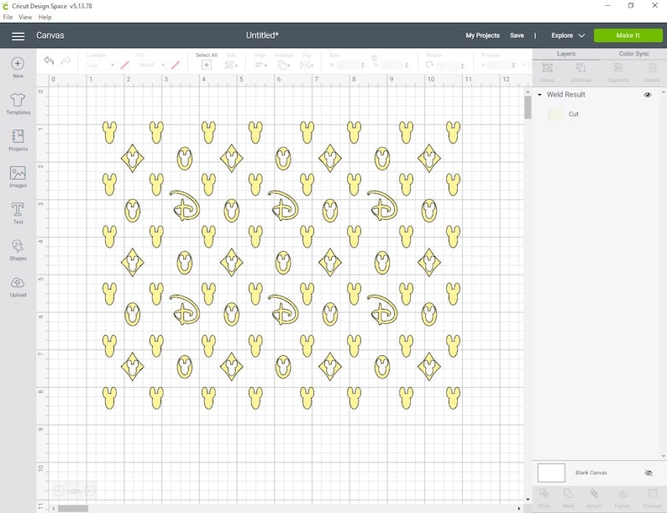Click the Make It button

pos(628,35)
